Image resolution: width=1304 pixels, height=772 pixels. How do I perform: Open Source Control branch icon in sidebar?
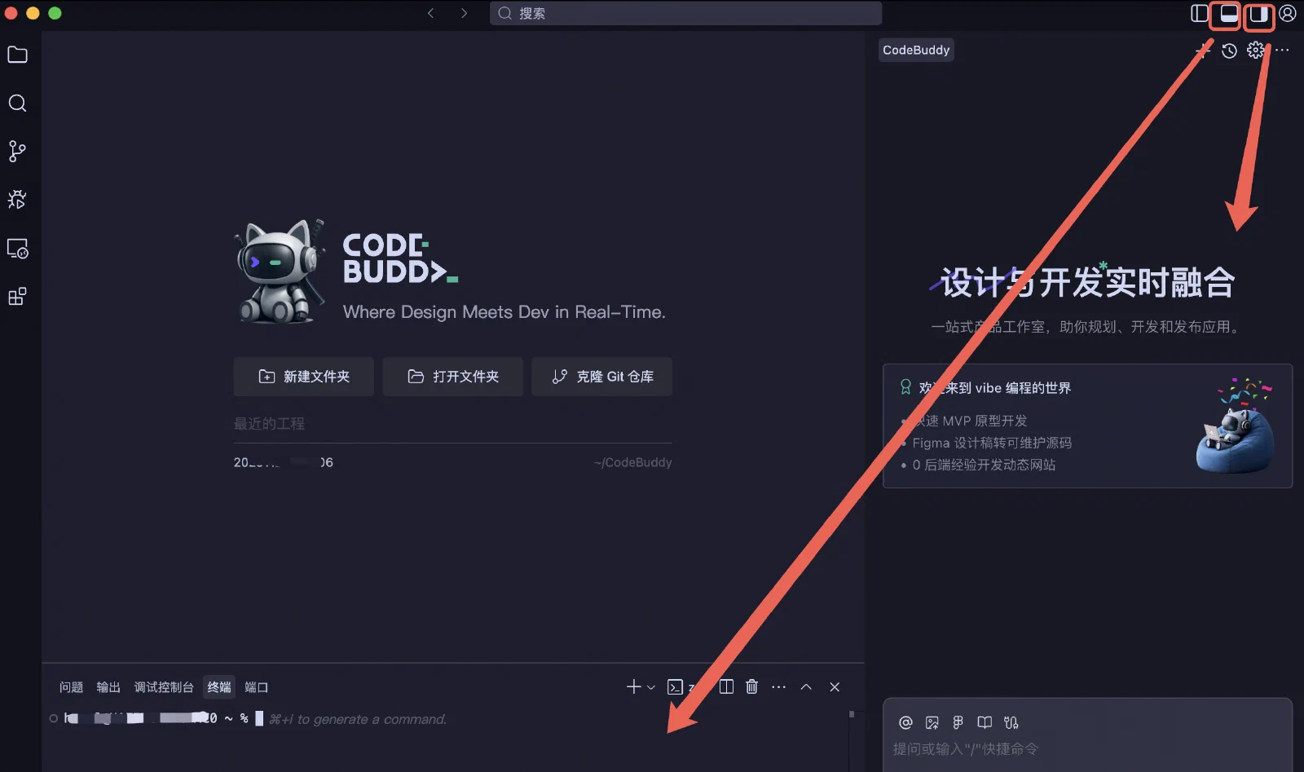[17, 151]
